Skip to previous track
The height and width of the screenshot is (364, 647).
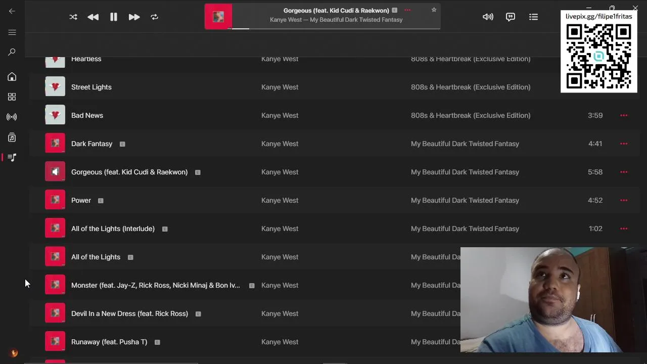pos(93,17)
